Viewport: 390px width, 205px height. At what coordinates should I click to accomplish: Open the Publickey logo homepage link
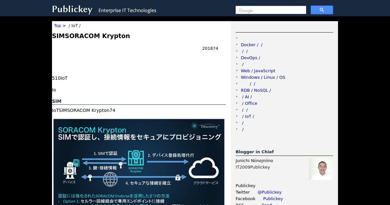click(72, 9)
